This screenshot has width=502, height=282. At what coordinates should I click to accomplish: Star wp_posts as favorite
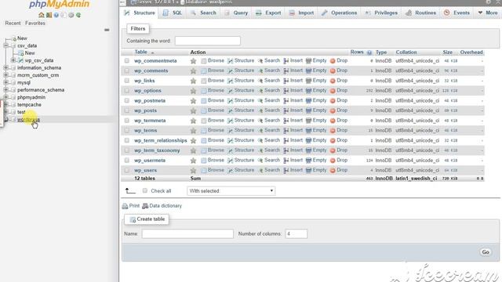tap(194, 110)
